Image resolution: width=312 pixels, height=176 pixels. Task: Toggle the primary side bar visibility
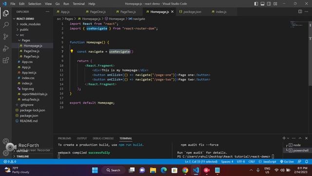(x=256, y=4)
